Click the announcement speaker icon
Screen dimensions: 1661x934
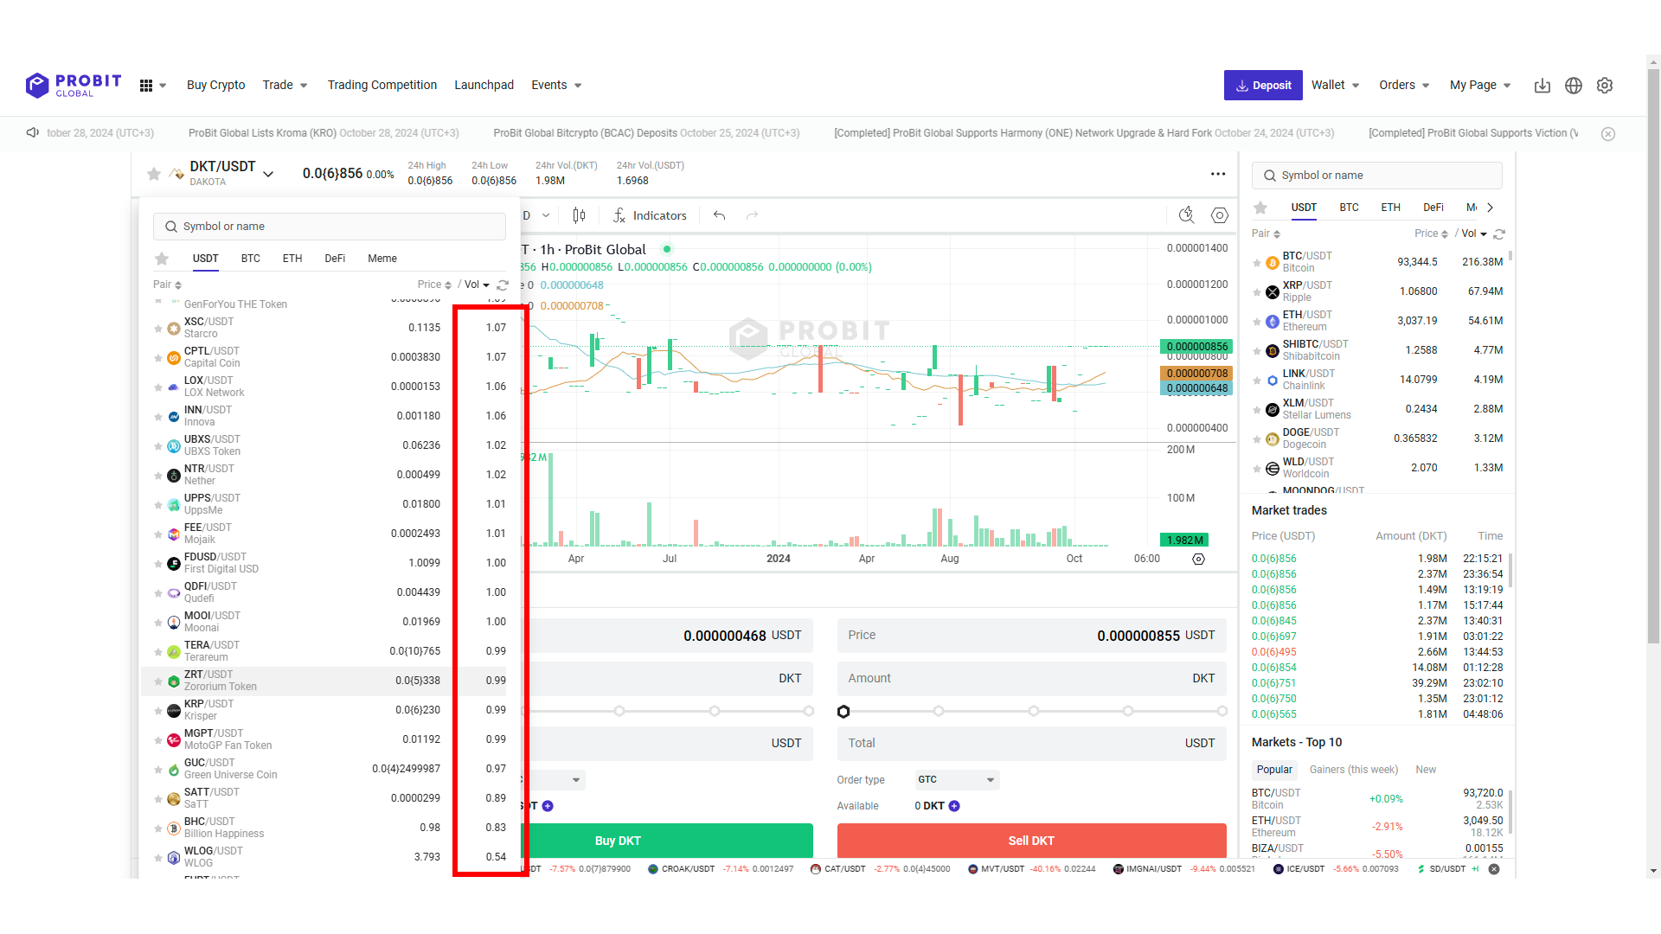[x=33, y=132]
